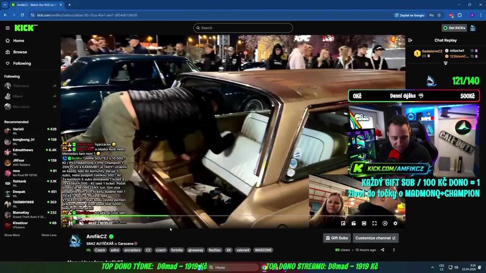
Task: Share the video via share icon
Action: click(x=382, y=250)
